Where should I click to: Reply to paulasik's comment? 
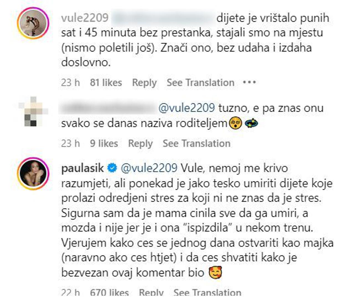pyautogui.click(x=151, y=293)
